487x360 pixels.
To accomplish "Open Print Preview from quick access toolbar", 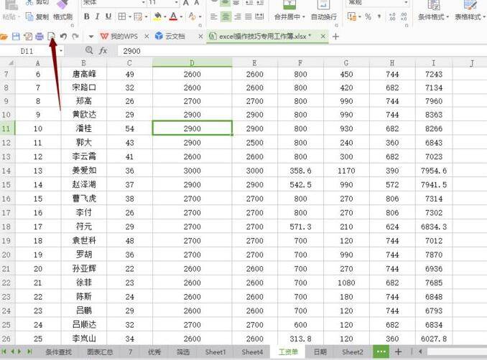I will [51, 36].
